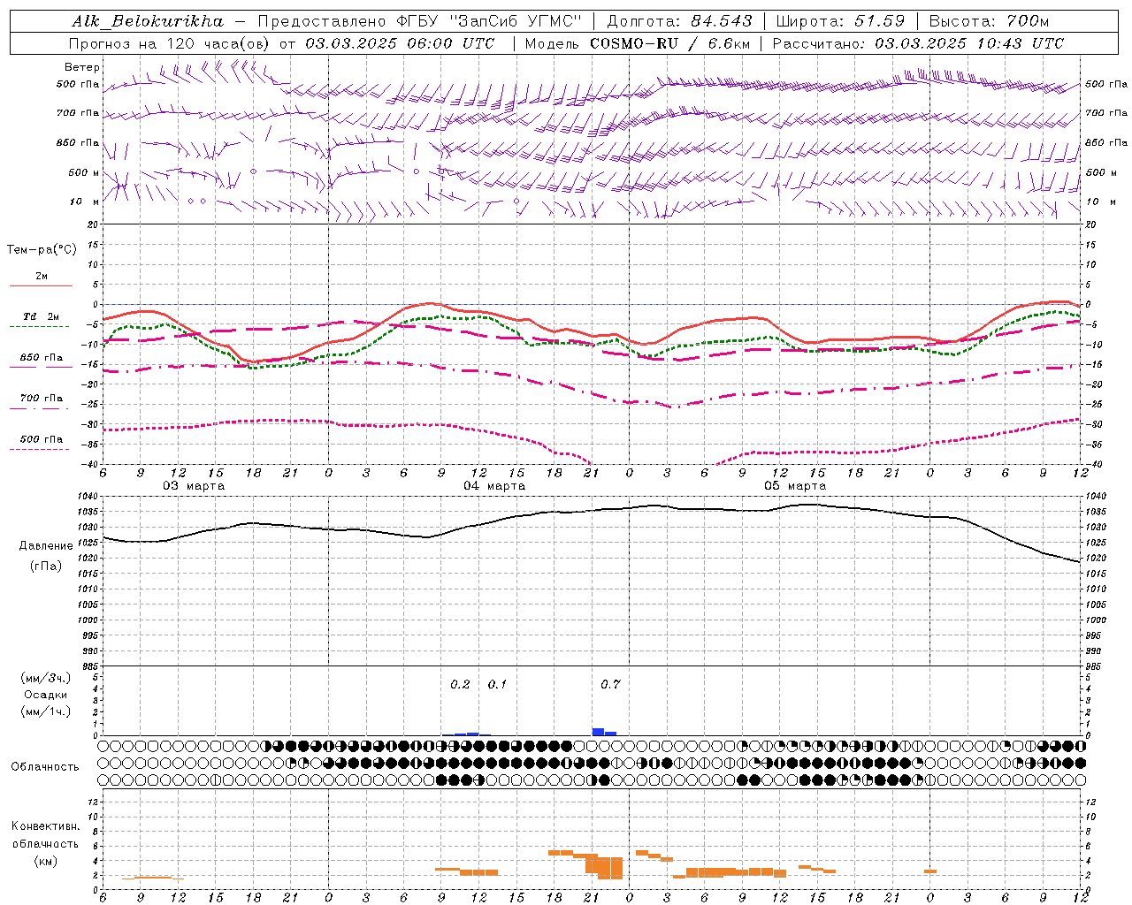Select the 04 марта date label
The width and height of the screenshot is (1132, 905).
(494, 486)
